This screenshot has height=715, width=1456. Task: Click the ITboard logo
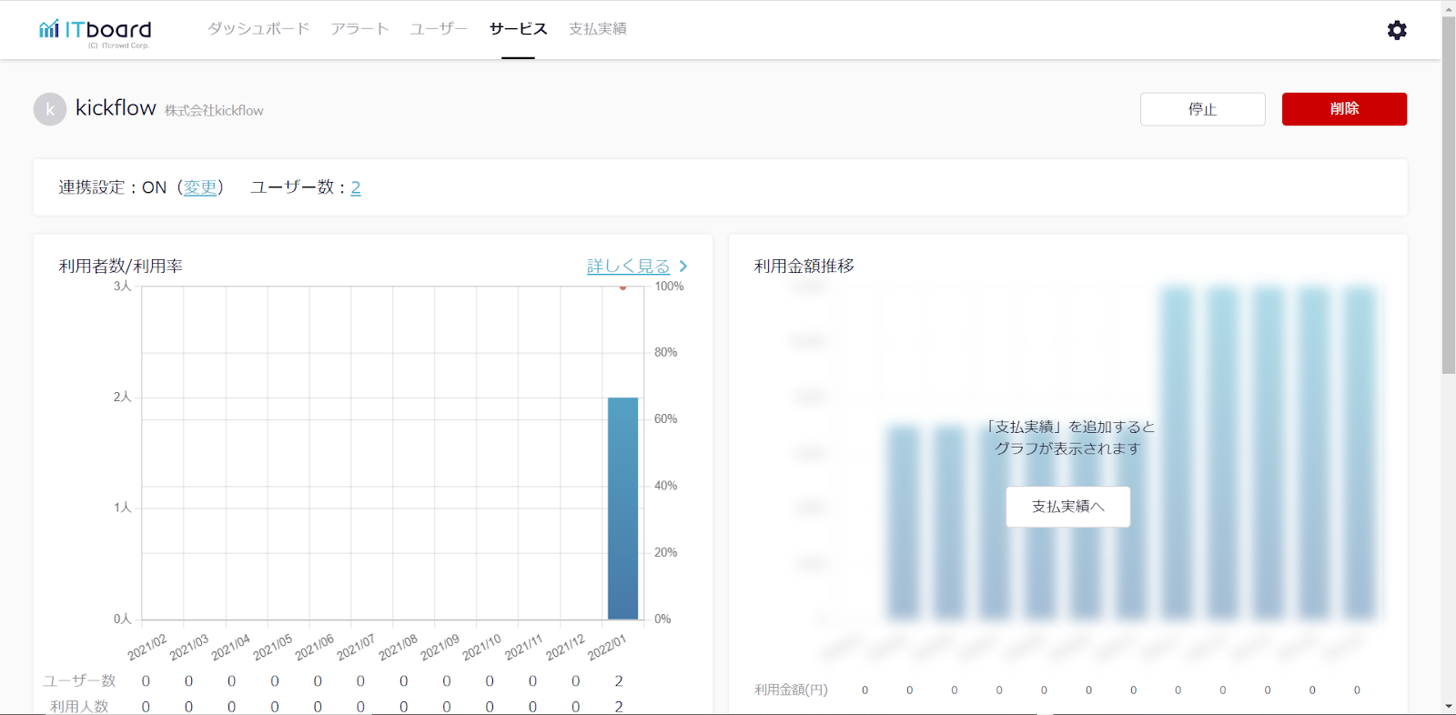point(95,32)
